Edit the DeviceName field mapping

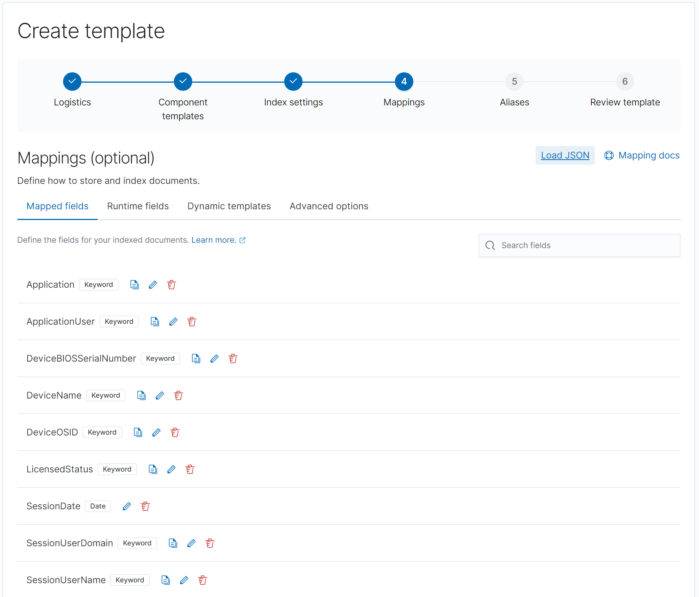pyautogui.click(x=160, y=395)
